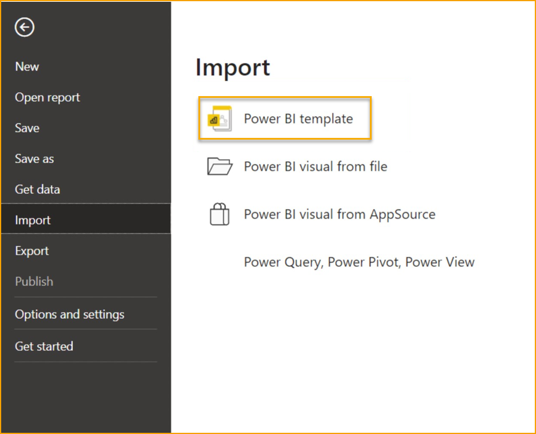Click the AppSource shopping bag icon
Image resolution: width=536 pixels, height=434 pixels.
click(219, 214)
